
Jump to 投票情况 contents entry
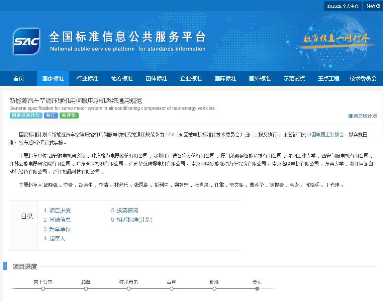(x=124, y=211)
